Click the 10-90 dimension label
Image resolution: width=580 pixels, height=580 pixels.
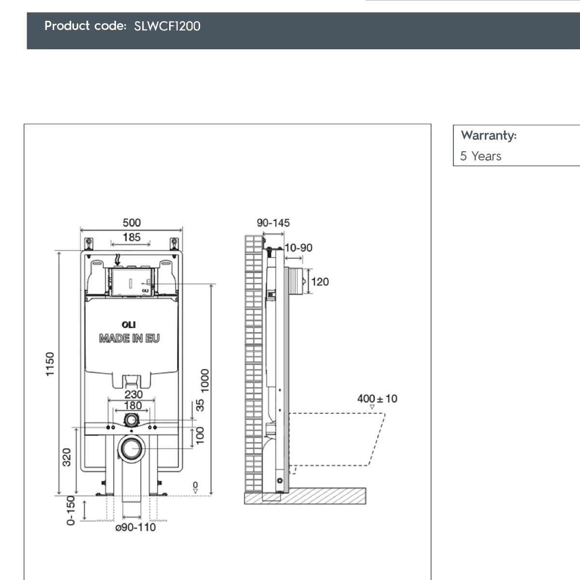299,248
